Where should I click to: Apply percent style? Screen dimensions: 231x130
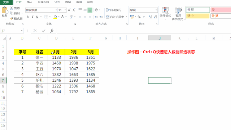139,17
